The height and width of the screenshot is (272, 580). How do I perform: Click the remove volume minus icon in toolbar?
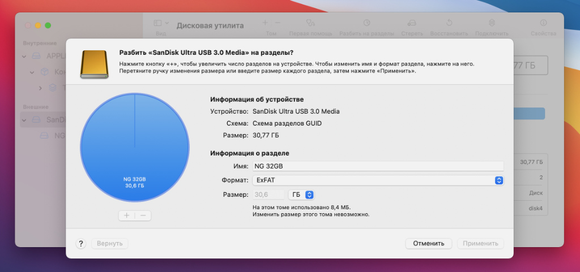click(278, 23)
